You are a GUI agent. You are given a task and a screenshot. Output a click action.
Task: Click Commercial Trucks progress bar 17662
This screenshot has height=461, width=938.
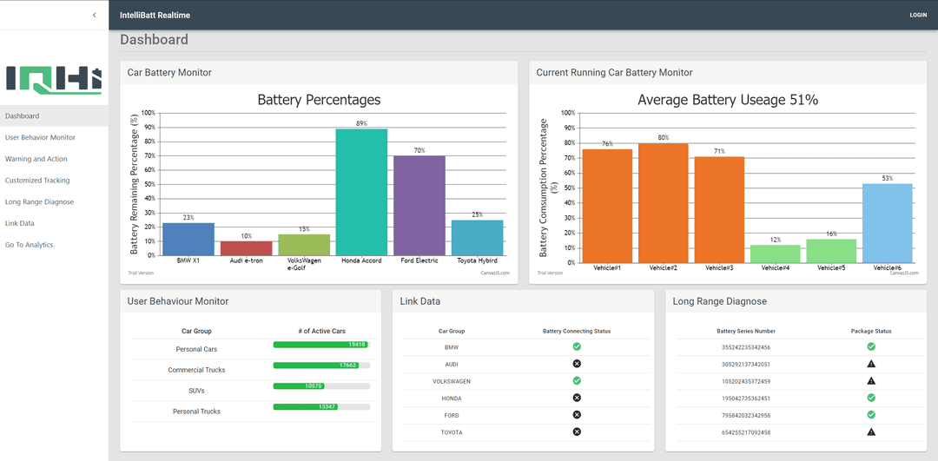tap(322, 366)
